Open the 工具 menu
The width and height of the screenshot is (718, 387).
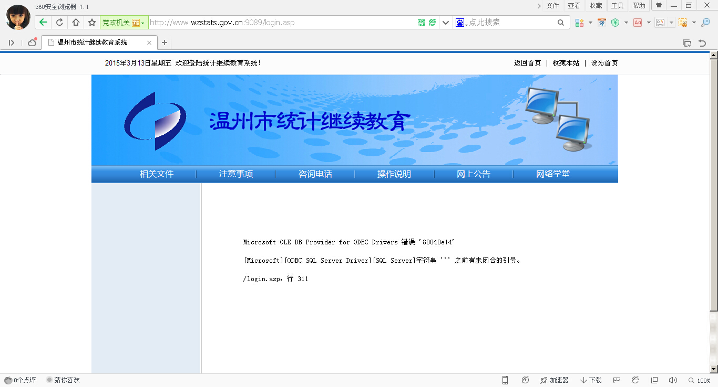click(617, 6)
